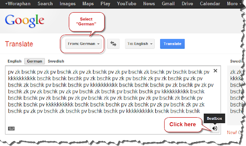Expand the More menu in top bar
The width and height of the screenshot is (246, 146).
click(x=234, y=3)
